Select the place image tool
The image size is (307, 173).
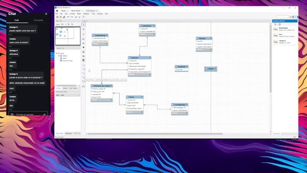click(83, 48)
